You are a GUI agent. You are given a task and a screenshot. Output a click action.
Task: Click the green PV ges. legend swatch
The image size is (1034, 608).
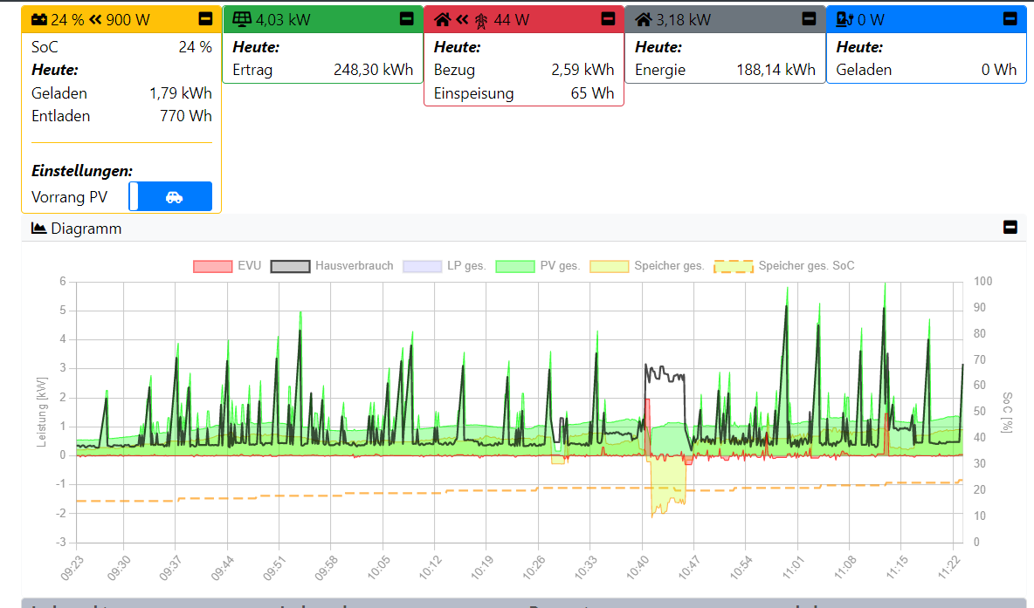tap(514, 266)
